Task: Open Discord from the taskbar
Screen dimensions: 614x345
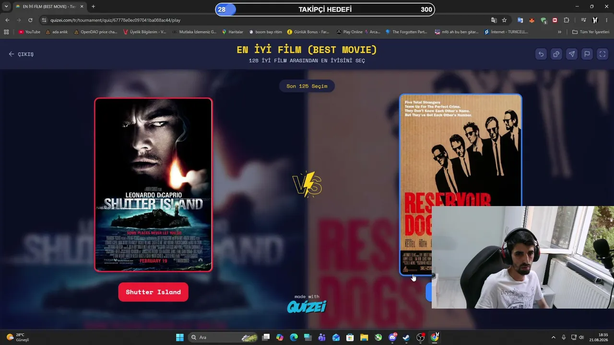Action: coord(392,337)
